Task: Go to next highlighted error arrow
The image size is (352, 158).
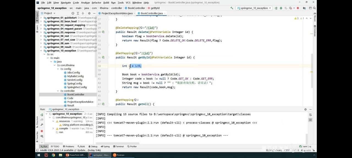Action: pyautogui.click(x=310, y=18)
